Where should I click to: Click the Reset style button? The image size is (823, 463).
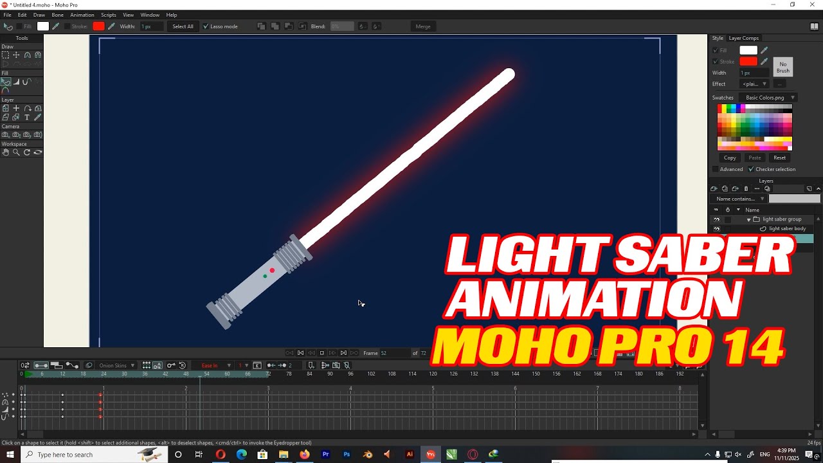point(779,158)
